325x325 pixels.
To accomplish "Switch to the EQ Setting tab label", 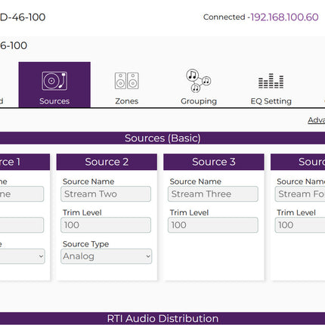I will coord(271,101).
